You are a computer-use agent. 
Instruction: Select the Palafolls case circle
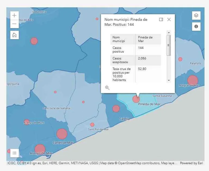tap(180, 59)
